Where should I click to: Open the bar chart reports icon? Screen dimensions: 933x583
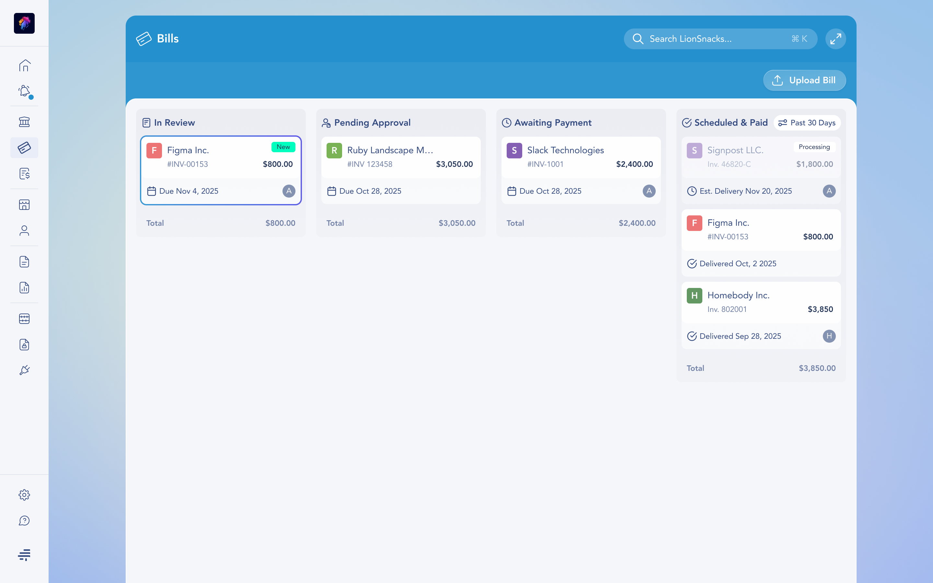[24, 288]
